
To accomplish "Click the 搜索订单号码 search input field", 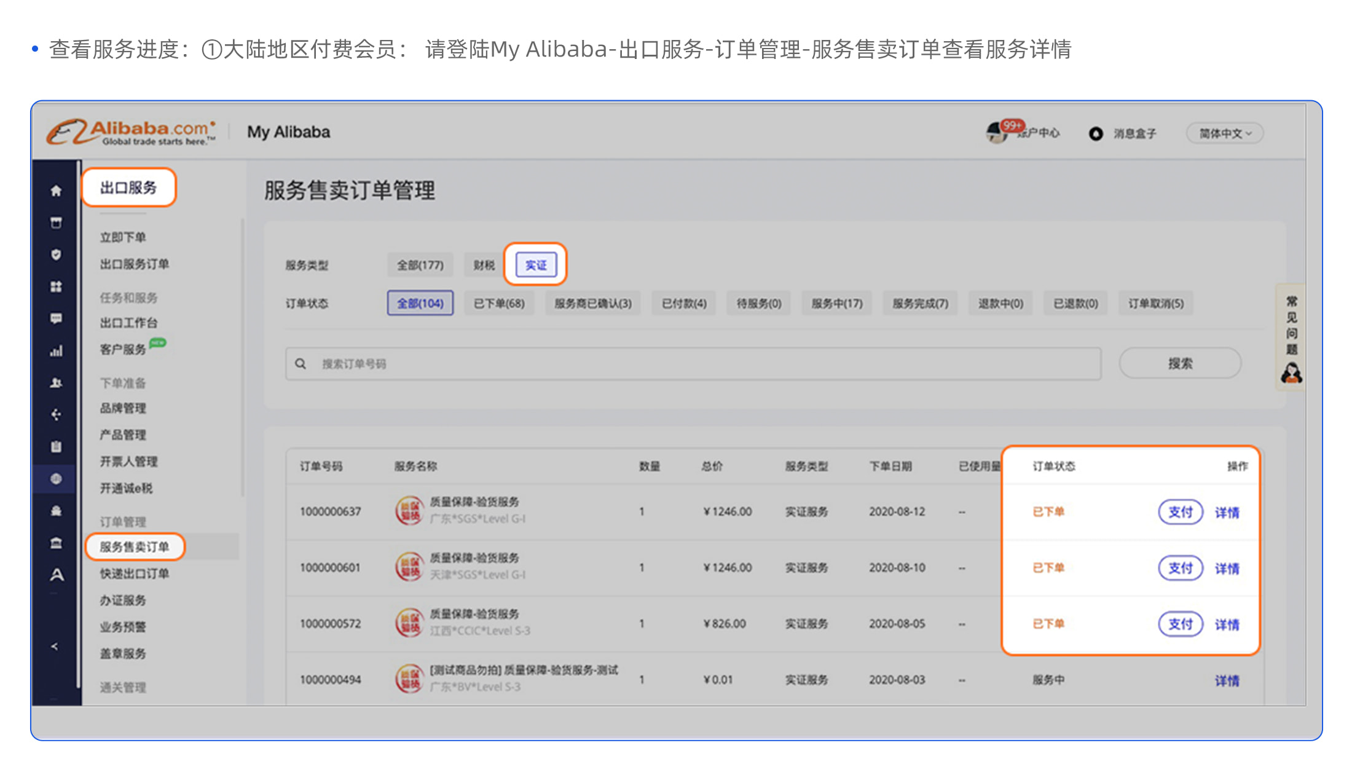I will point(693,364).
